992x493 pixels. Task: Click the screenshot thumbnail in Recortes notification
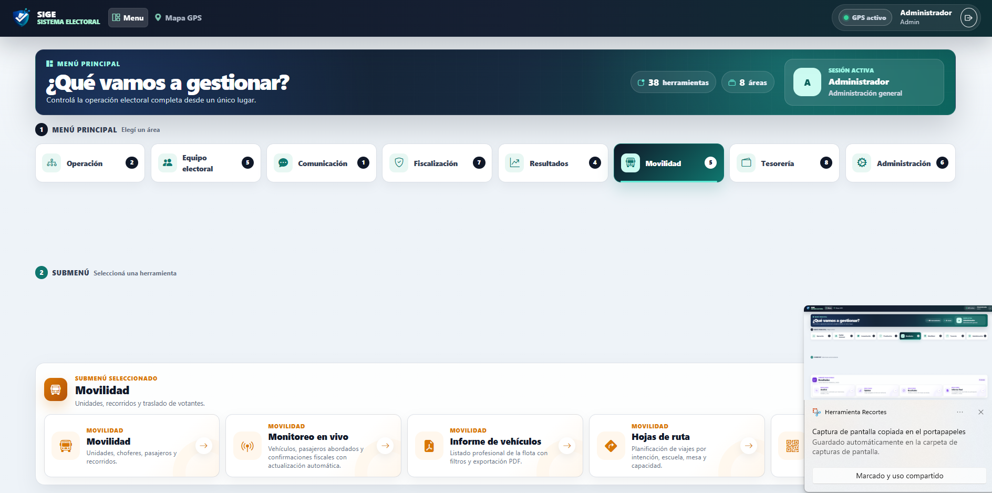tap(898, 352)
